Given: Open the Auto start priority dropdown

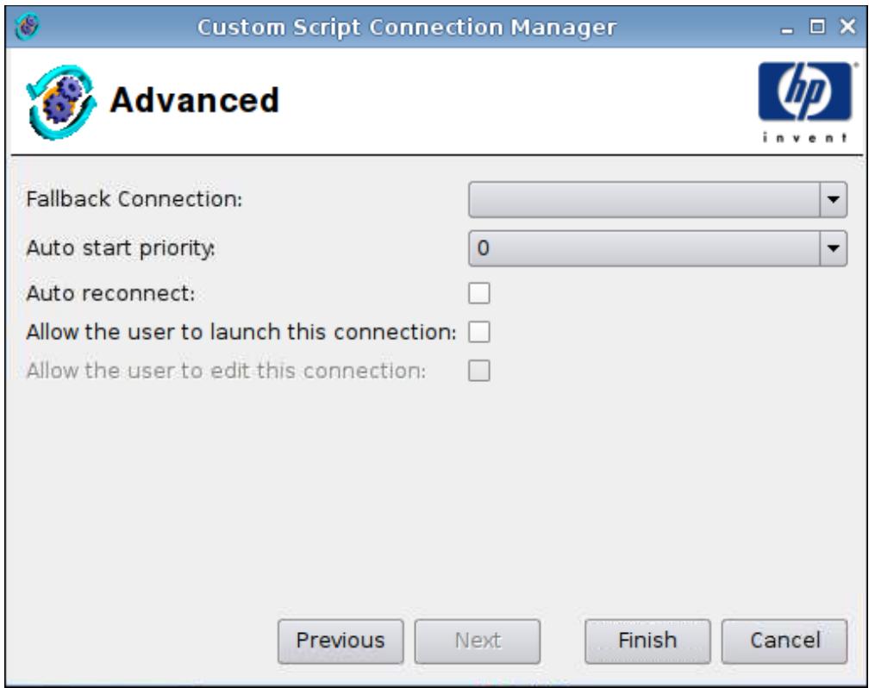Looking at the screenshot, I should click(658, 248).
